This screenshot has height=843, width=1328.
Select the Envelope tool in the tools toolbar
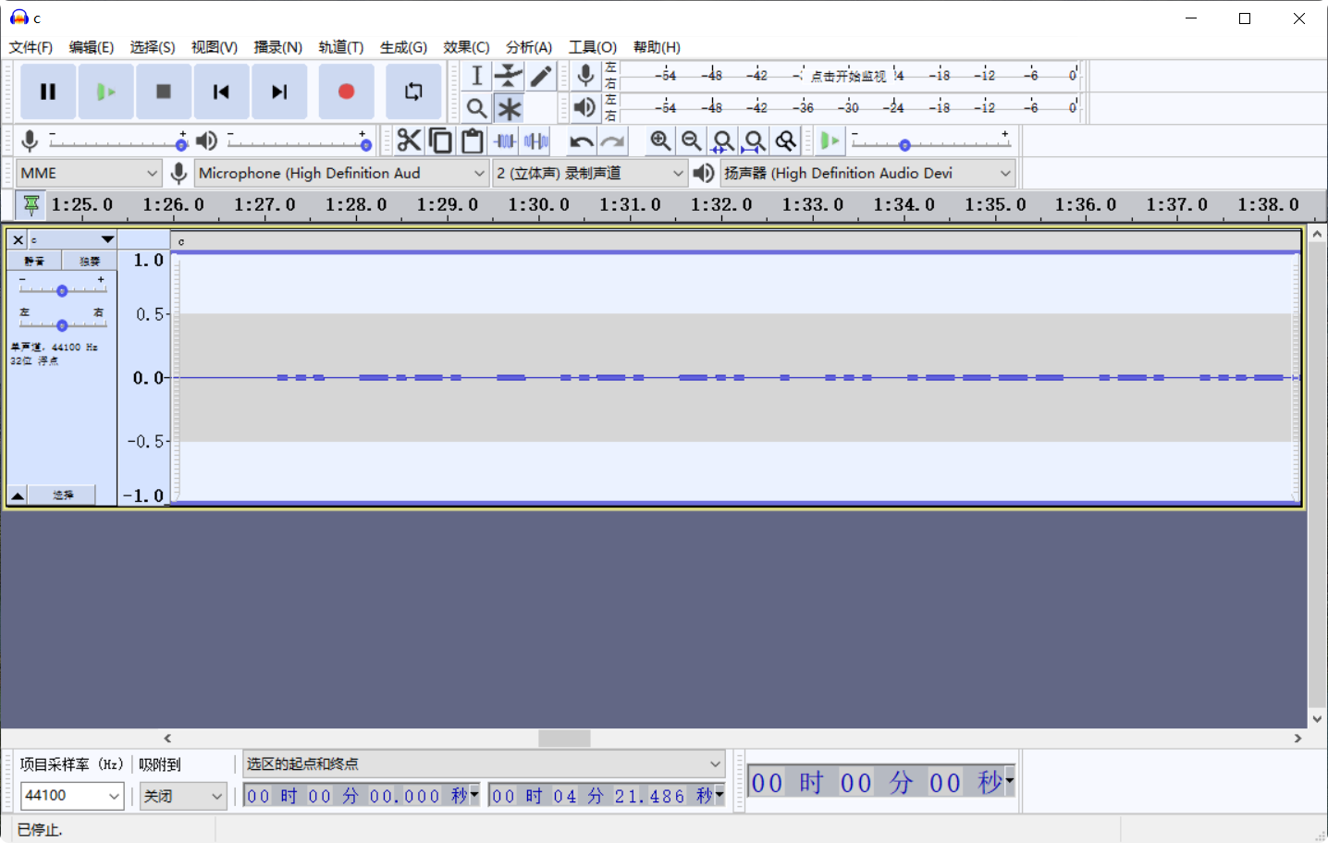pos(509,77)
